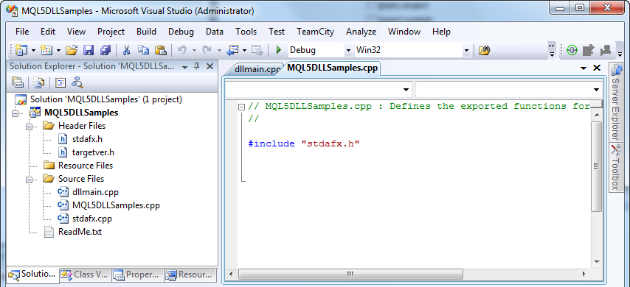Open the Build menu
Image resolution: width=630 pixels, height=287 pixels.
[x=146, y=31]
